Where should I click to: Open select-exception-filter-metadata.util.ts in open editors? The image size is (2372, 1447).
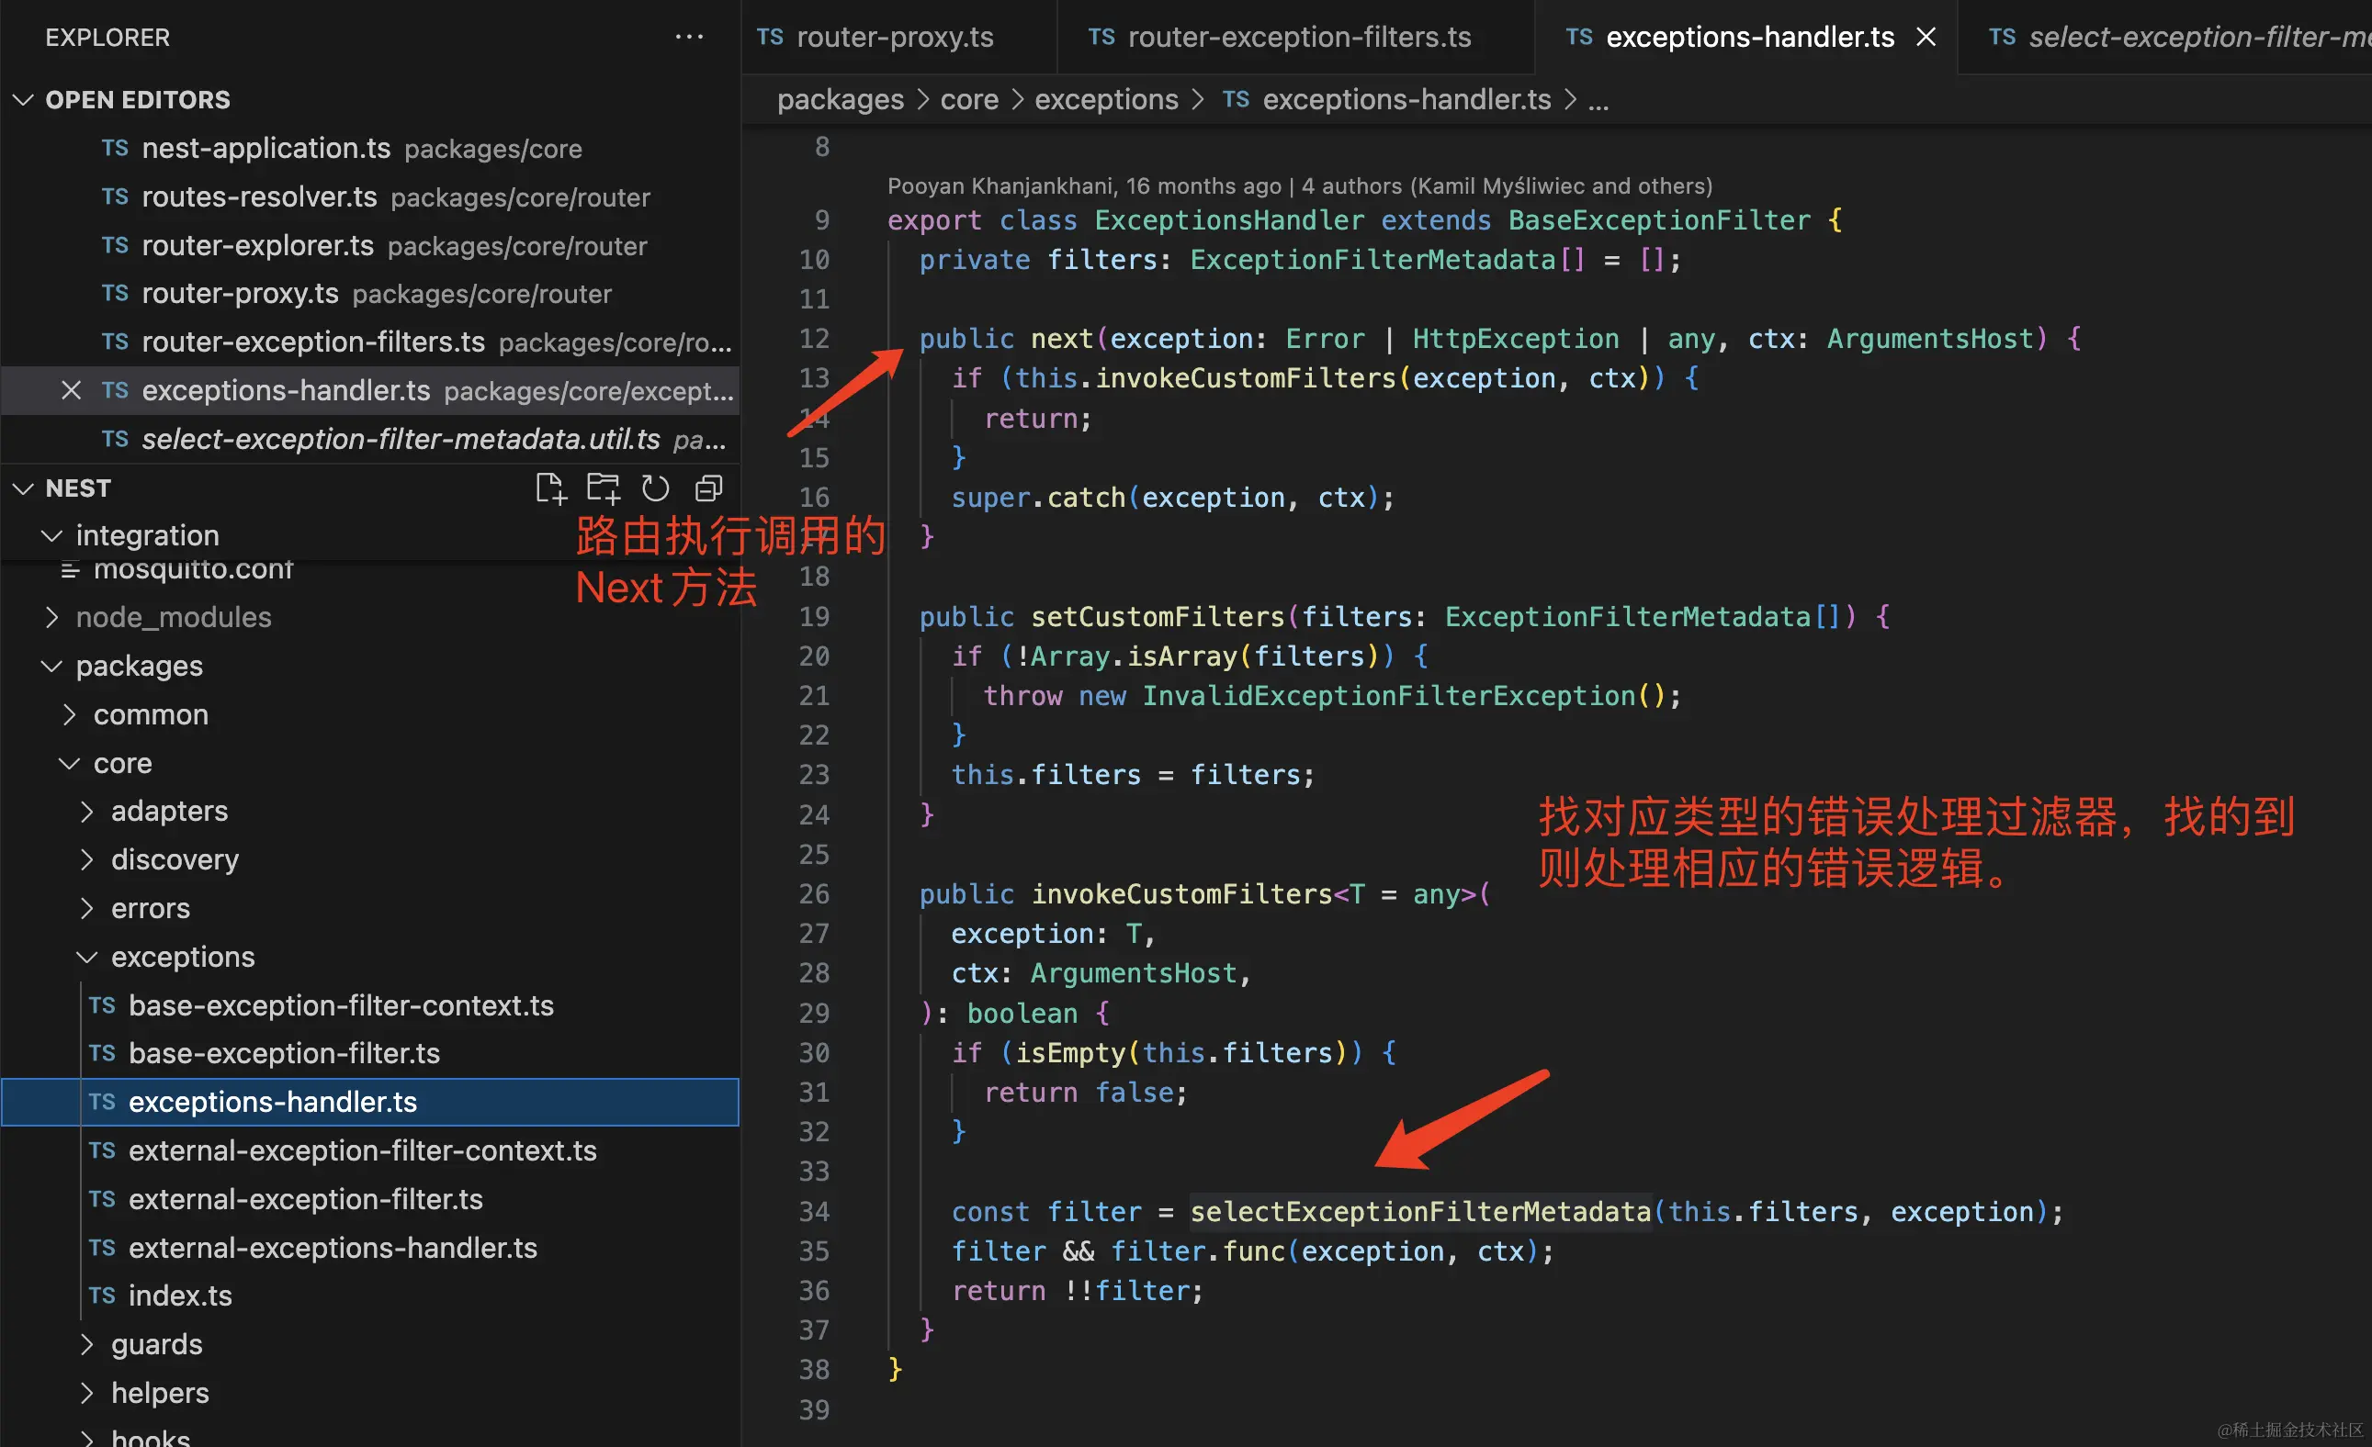click(x=370, y=439)
